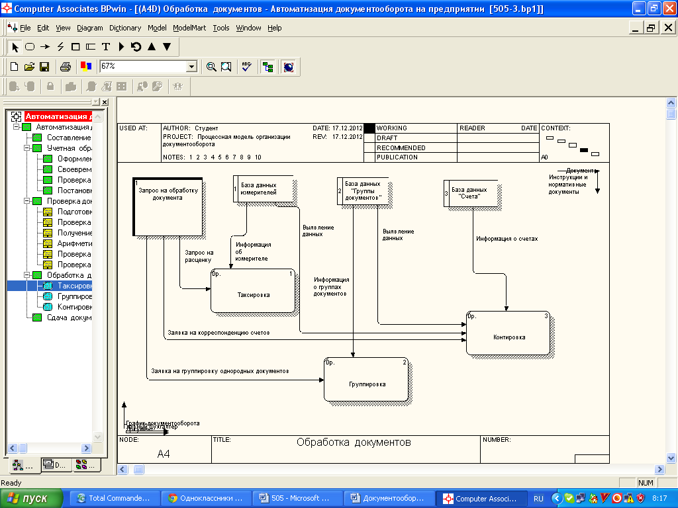Close the Model Explorer panel
Viewport: 678px width, 508px height.
[105, 102]
